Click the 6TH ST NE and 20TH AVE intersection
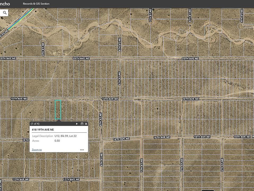254x191 pixels. 120,58
